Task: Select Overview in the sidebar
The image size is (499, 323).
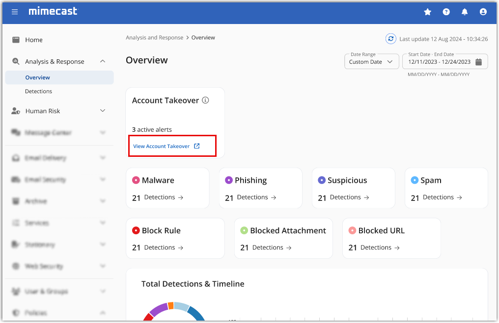Action: (38, 77)
